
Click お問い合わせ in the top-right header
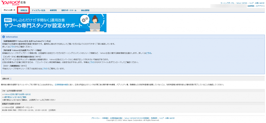point(260,3)
